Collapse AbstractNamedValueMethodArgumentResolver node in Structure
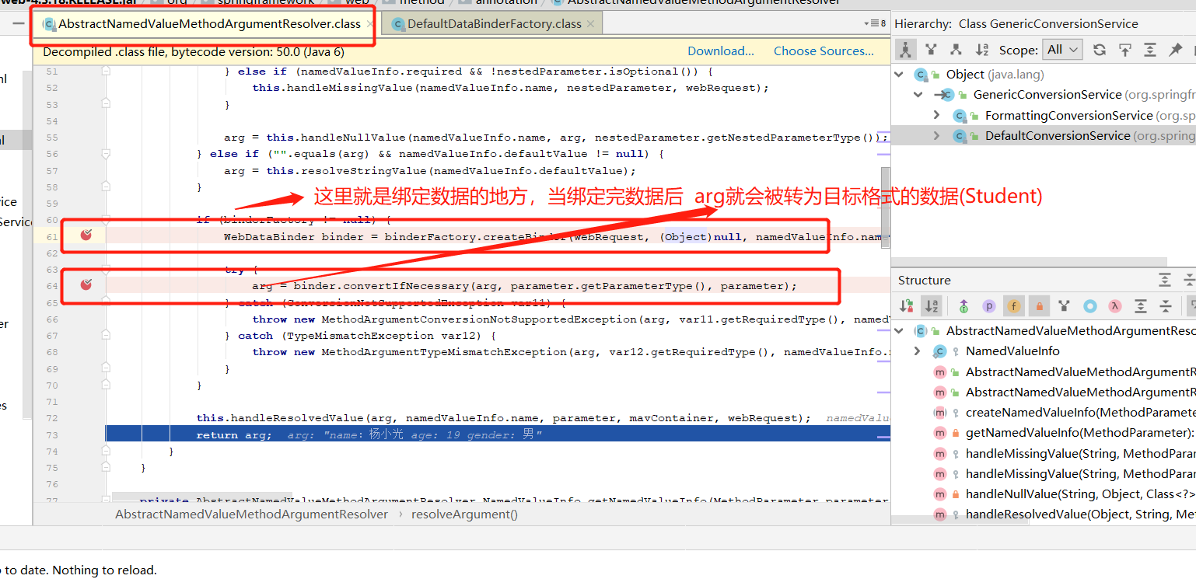 point(900,331)
